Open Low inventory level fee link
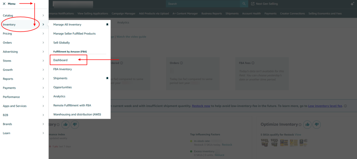This screenshot has height=159, width=357. 325,106
